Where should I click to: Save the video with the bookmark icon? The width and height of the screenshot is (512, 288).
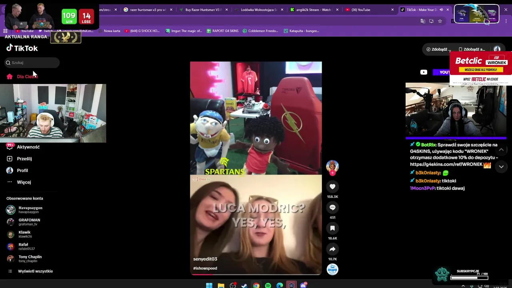click(332, 228)
